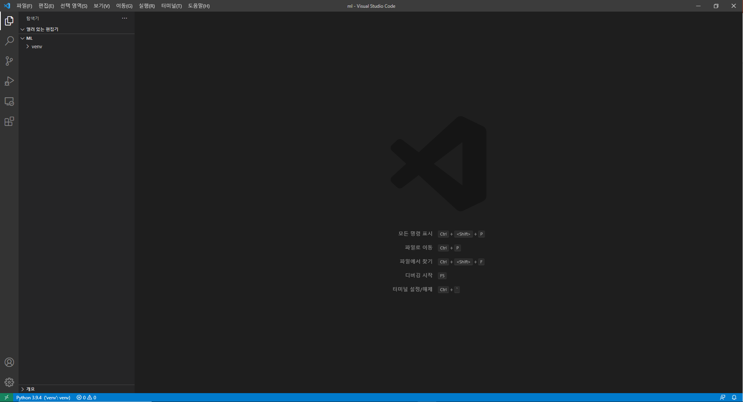743x402 pixels.
Task: Click 디버깅 시작 shortcut text
Action: [x=419, y=275]
